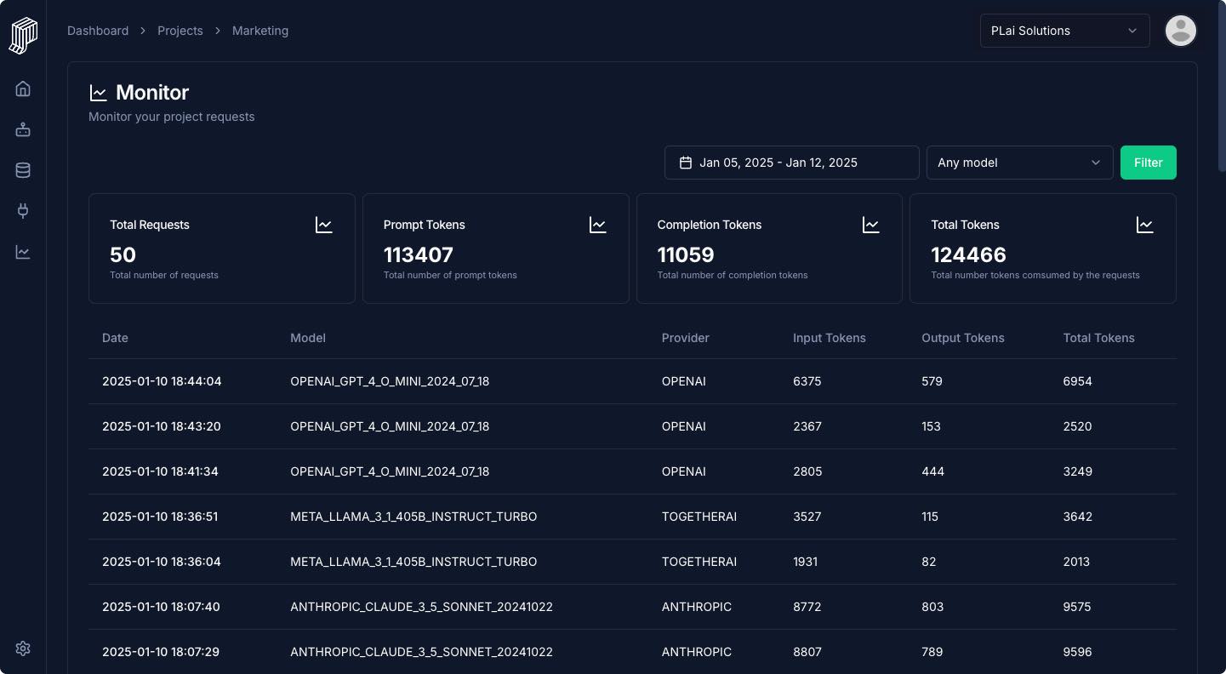Viewport: 1226px width, 674px height.
Task: Open the database sidebar icon
Action: point(23,170)
